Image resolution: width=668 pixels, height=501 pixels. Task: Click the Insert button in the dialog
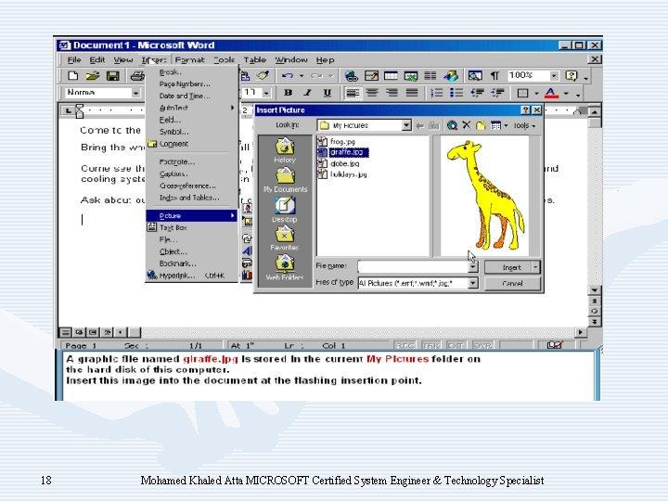pyautogui.click(x=507, y=267)
